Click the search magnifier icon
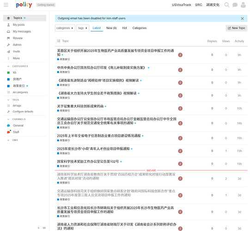The width and height of the screenshot is (250, 231). click(226, 5)
